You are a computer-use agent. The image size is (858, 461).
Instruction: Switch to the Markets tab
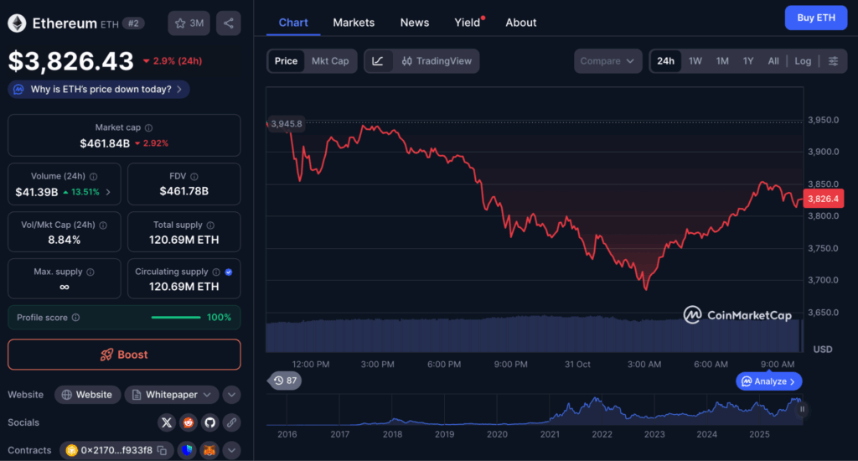pos(354,23)
